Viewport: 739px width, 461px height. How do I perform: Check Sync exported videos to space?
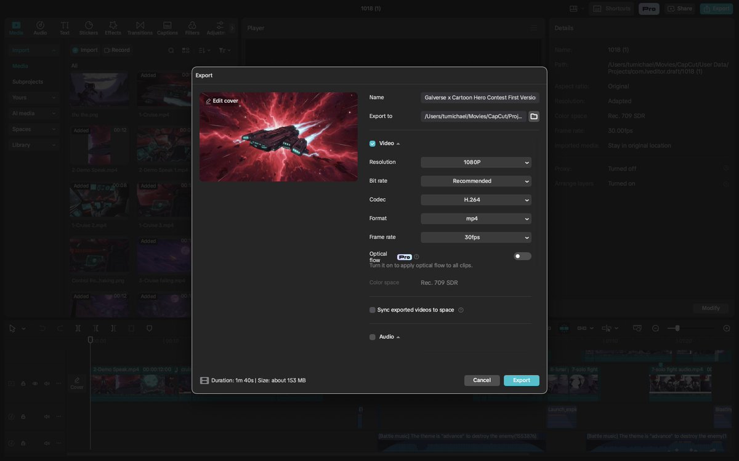click(x=373, y=310)
